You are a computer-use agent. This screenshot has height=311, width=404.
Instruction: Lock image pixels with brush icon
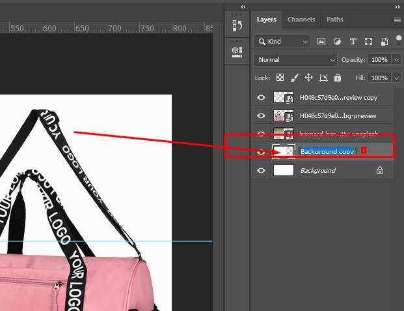[x=294, y=78]
